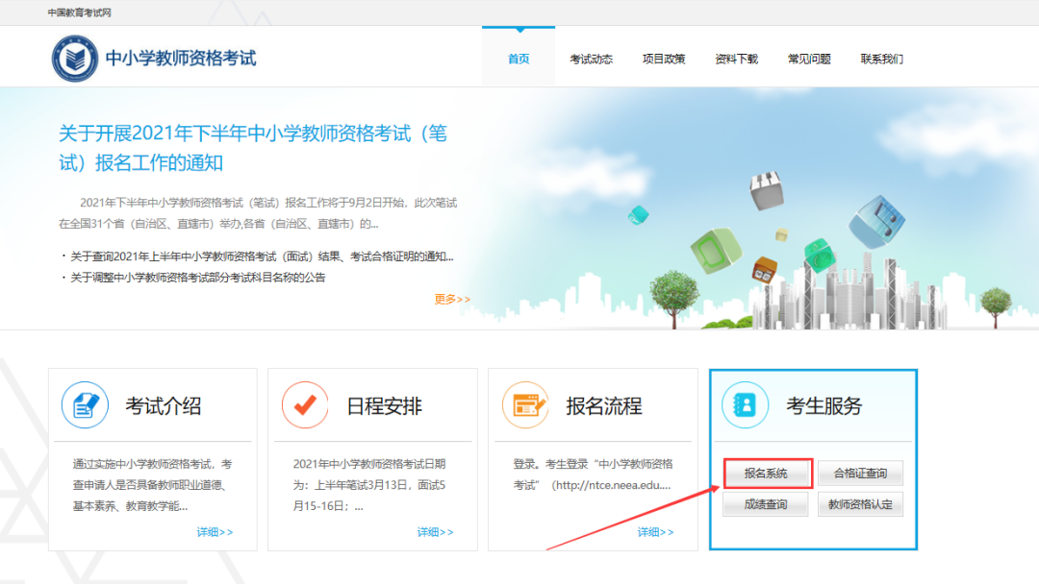Click the 中小学教师资格考试 logo icon

[74, 57]
